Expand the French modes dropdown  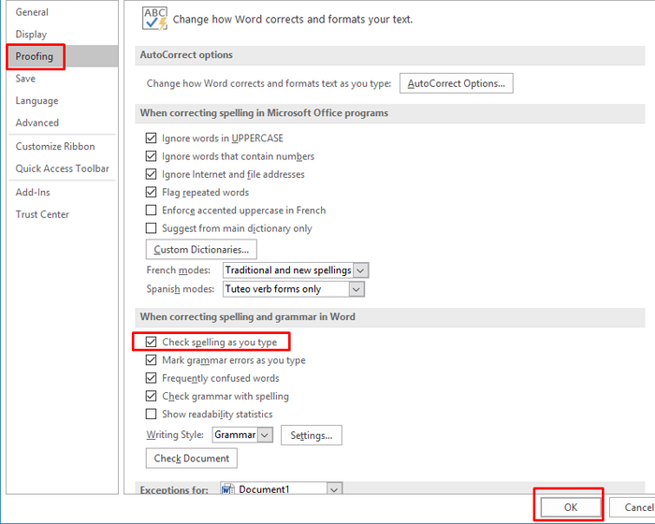point(360,270)
